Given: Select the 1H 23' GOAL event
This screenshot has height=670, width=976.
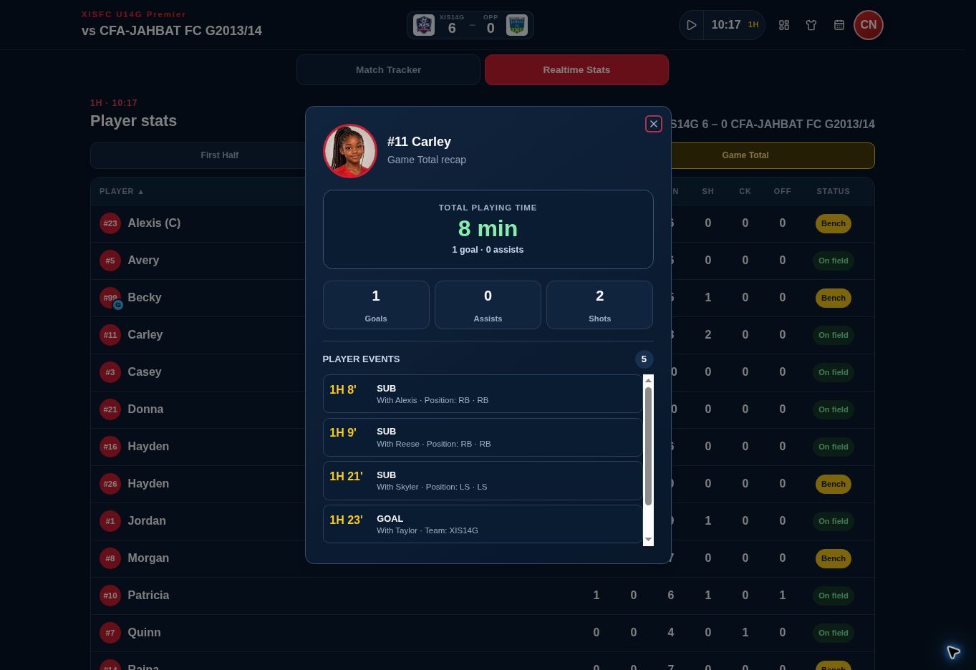Looking at the screenshot, I should 483,524.
